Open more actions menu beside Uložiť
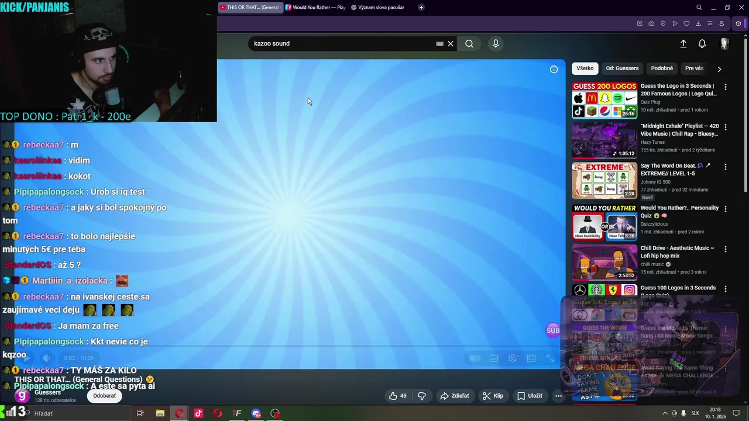This screenshot has width=749, height=421. click(558, 396)
